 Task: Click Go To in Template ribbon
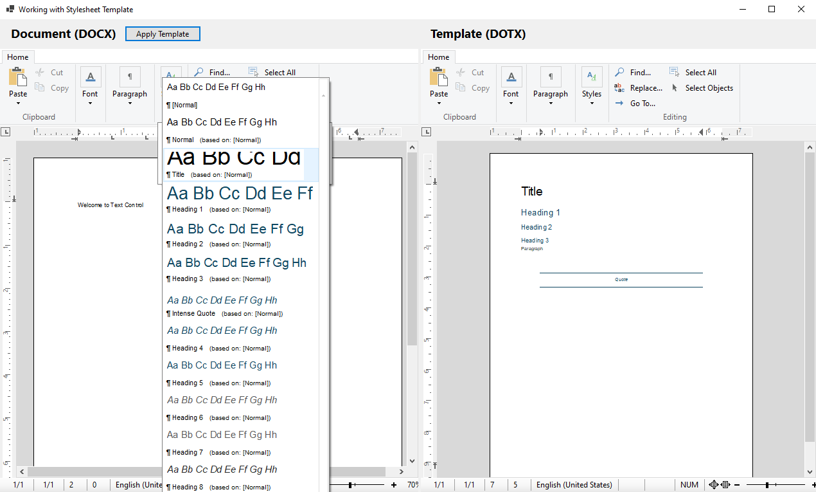[x=635, y=104]
